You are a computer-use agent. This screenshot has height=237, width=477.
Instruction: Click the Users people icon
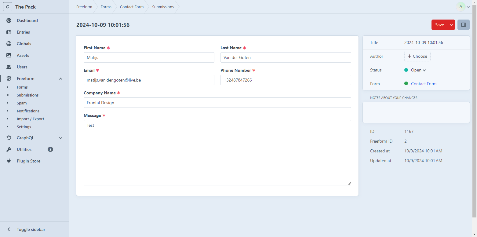[9, 67]
